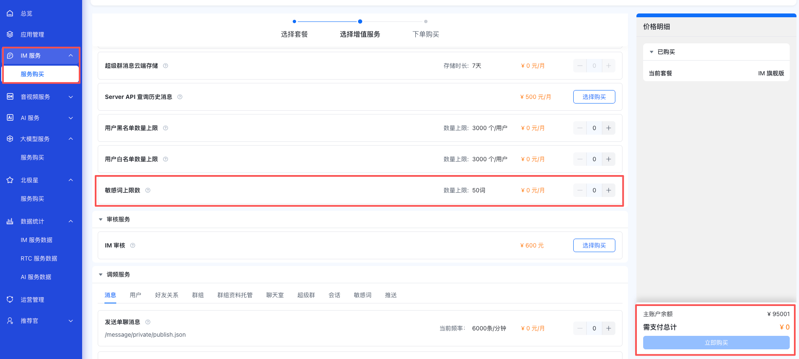Screen dimensions: 799x359
Task: Click 选择购买 for Server API 查询历史消息
Action: 594,97
